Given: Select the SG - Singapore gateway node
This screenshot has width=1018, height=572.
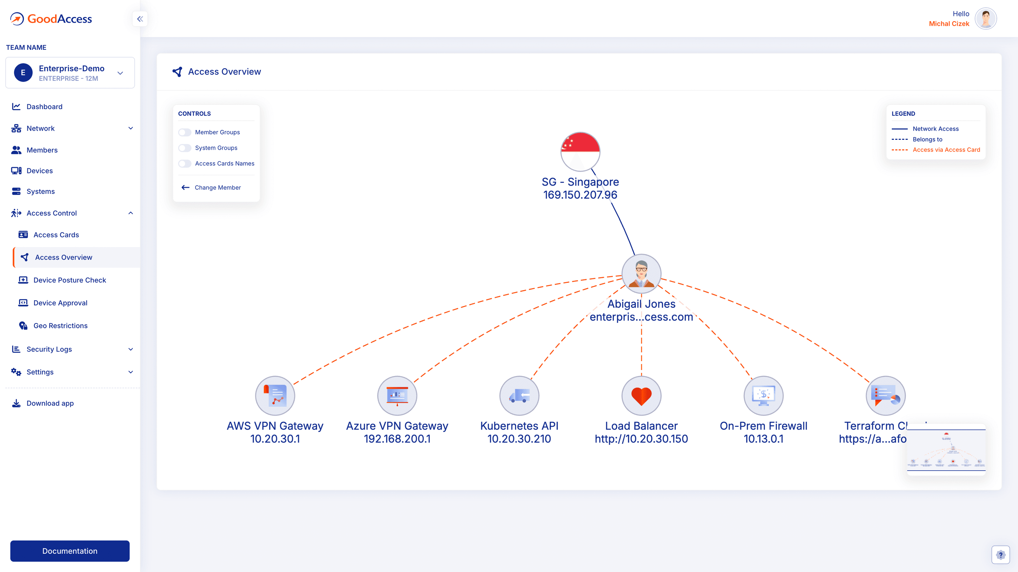Looking at the screenshot, I should pos(580,151).
